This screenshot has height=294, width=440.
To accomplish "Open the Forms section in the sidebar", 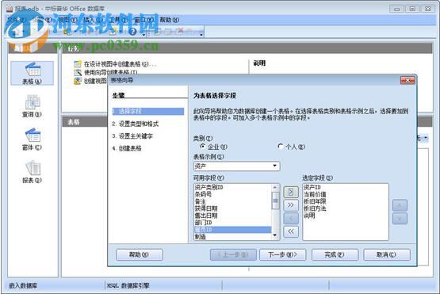I will (x=32, y=139).
